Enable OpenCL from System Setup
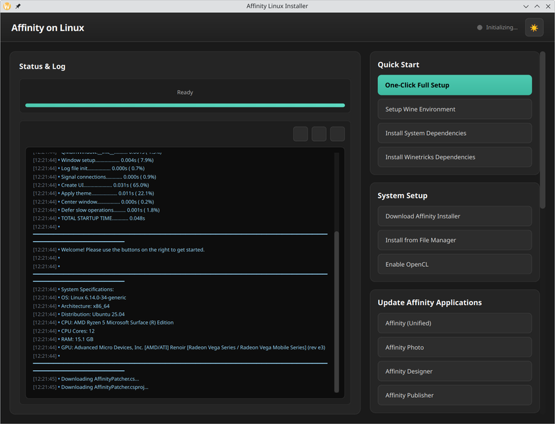 454,264
